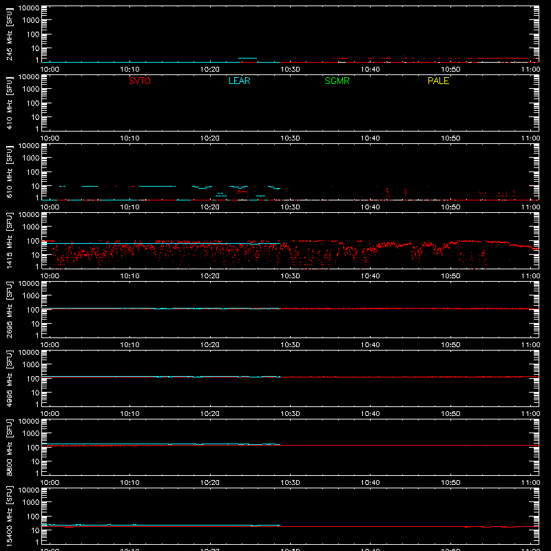Click the cyan trace in 8800 MHz panel
The image size is (551, 551).
[161, 444]
